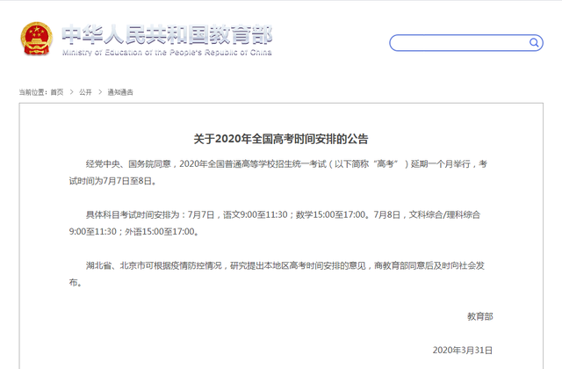Open the 公开 breadcrumb link

click(85, 92)
